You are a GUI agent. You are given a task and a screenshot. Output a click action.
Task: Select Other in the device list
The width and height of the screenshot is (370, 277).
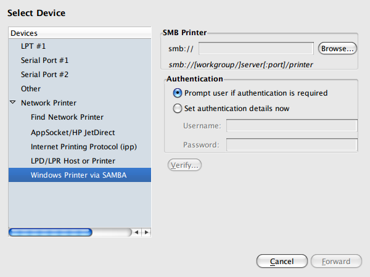31,89
